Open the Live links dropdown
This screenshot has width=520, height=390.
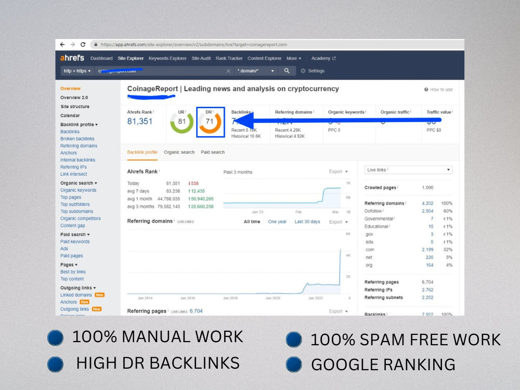(408, 170)
